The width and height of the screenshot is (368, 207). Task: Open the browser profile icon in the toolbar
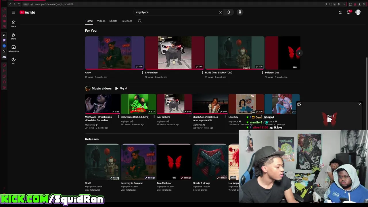(355, 4)
